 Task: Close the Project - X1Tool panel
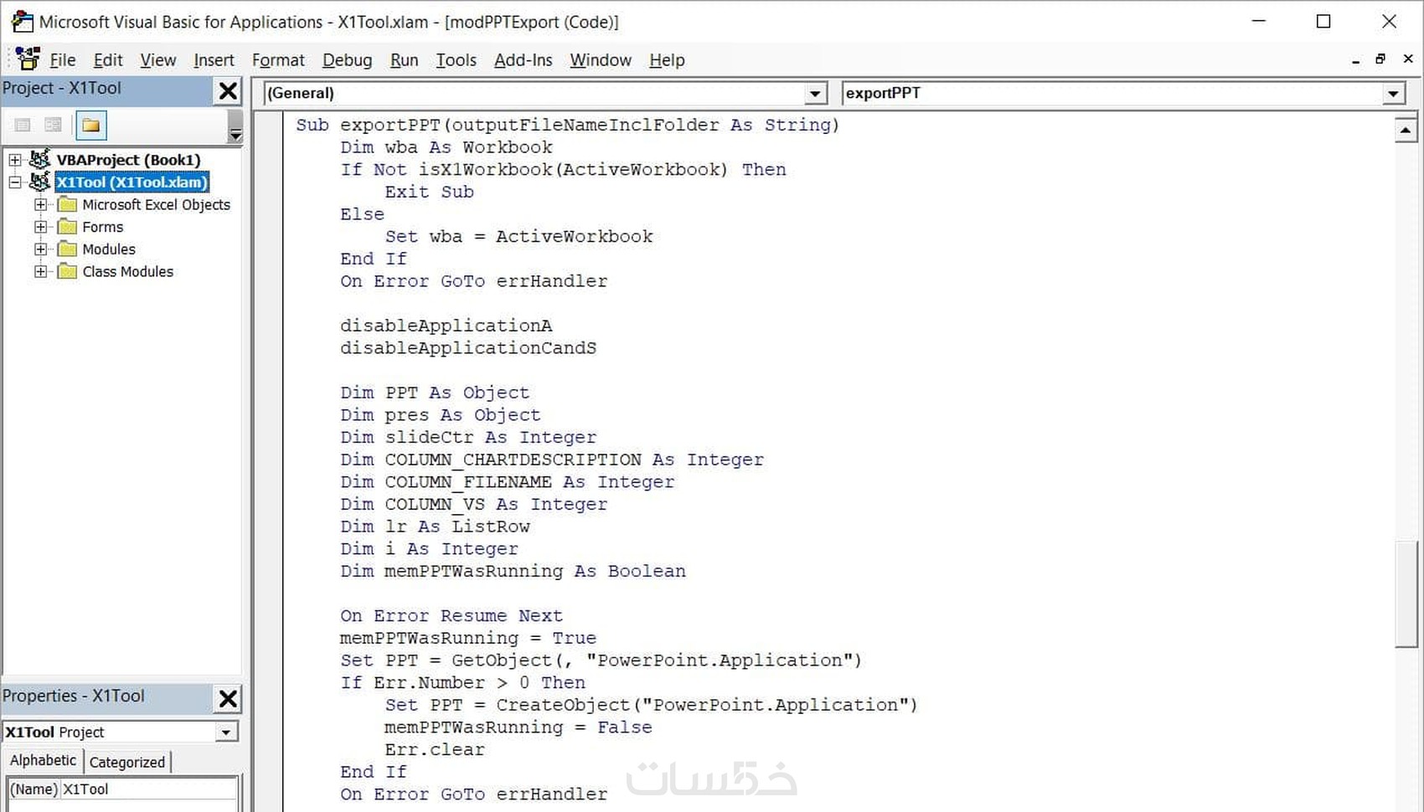(x=228, y=90)
